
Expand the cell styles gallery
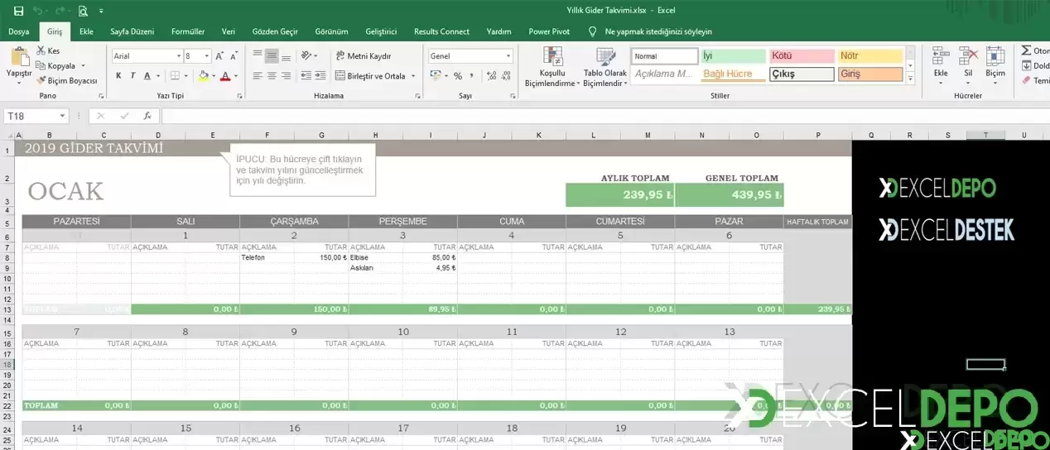click(x=911, y=79)
